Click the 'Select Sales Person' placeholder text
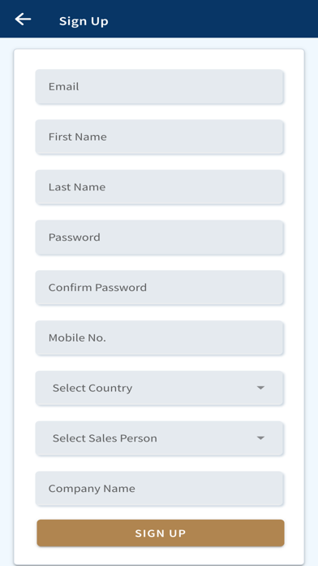 (105, 438)
